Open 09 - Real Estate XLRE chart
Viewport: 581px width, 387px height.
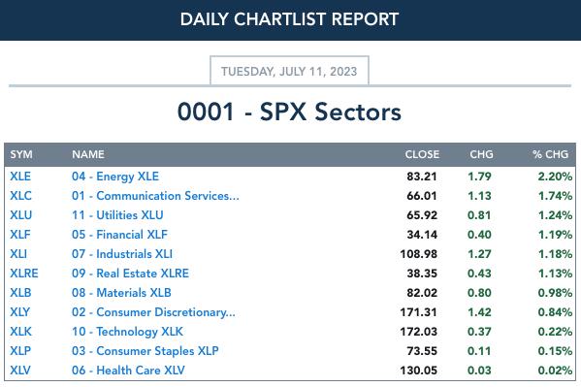click(x=130, y=274)
